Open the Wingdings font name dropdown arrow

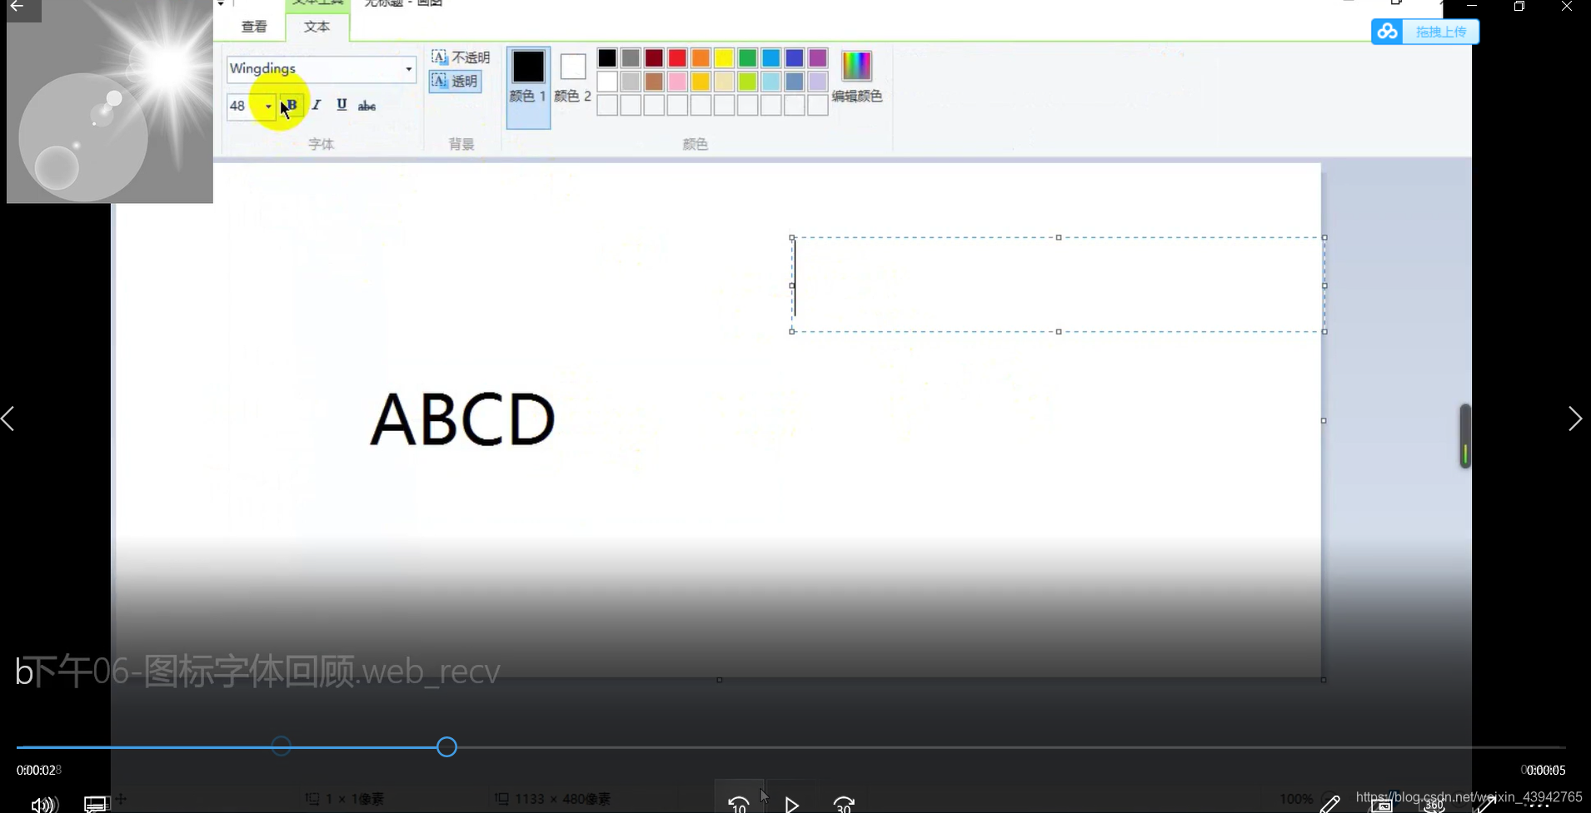pos(408,69)
